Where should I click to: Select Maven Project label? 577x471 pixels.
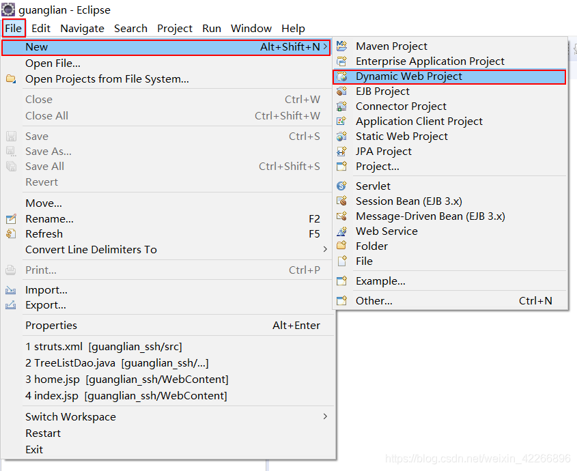(391, 46)
